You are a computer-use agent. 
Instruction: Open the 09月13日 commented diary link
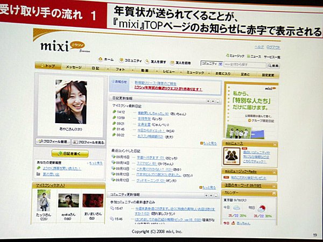[x=154, y=169]
